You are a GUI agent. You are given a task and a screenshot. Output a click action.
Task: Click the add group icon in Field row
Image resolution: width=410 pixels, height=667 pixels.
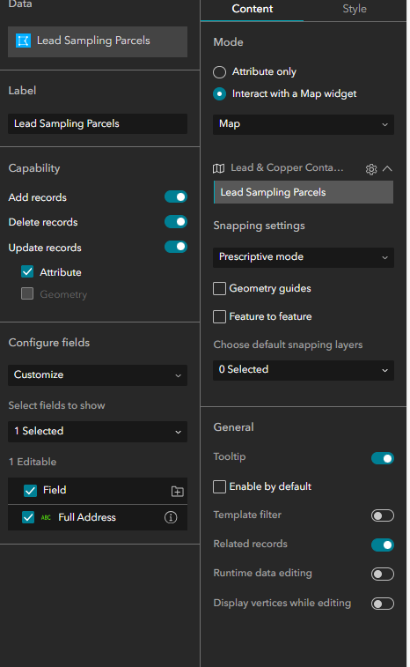tap(177, 492)
